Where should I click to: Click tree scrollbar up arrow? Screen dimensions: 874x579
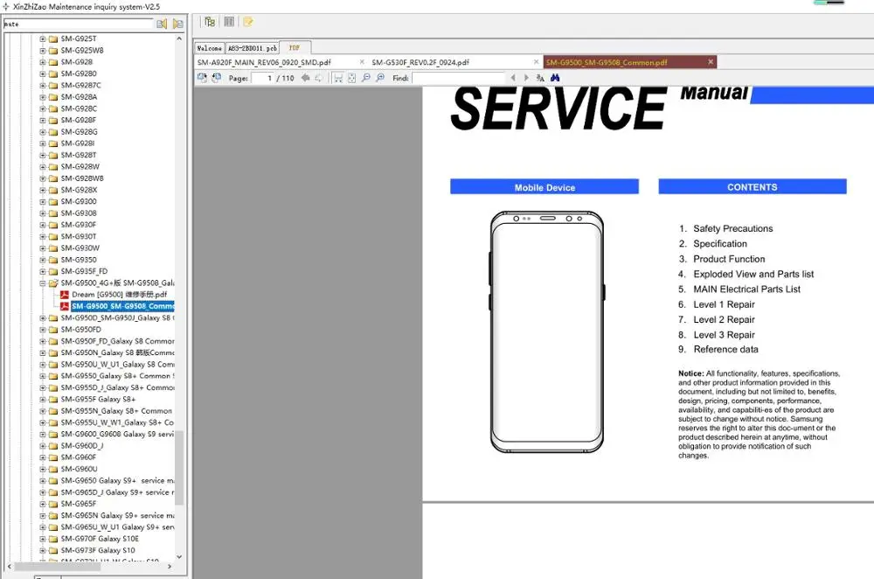pyautogui.click(x=179, y=39)
